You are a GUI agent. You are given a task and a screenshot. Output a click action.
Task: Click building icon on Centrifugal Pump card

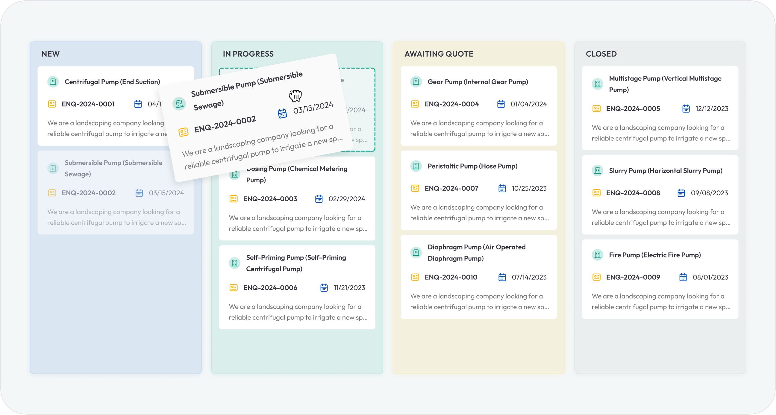53,82
